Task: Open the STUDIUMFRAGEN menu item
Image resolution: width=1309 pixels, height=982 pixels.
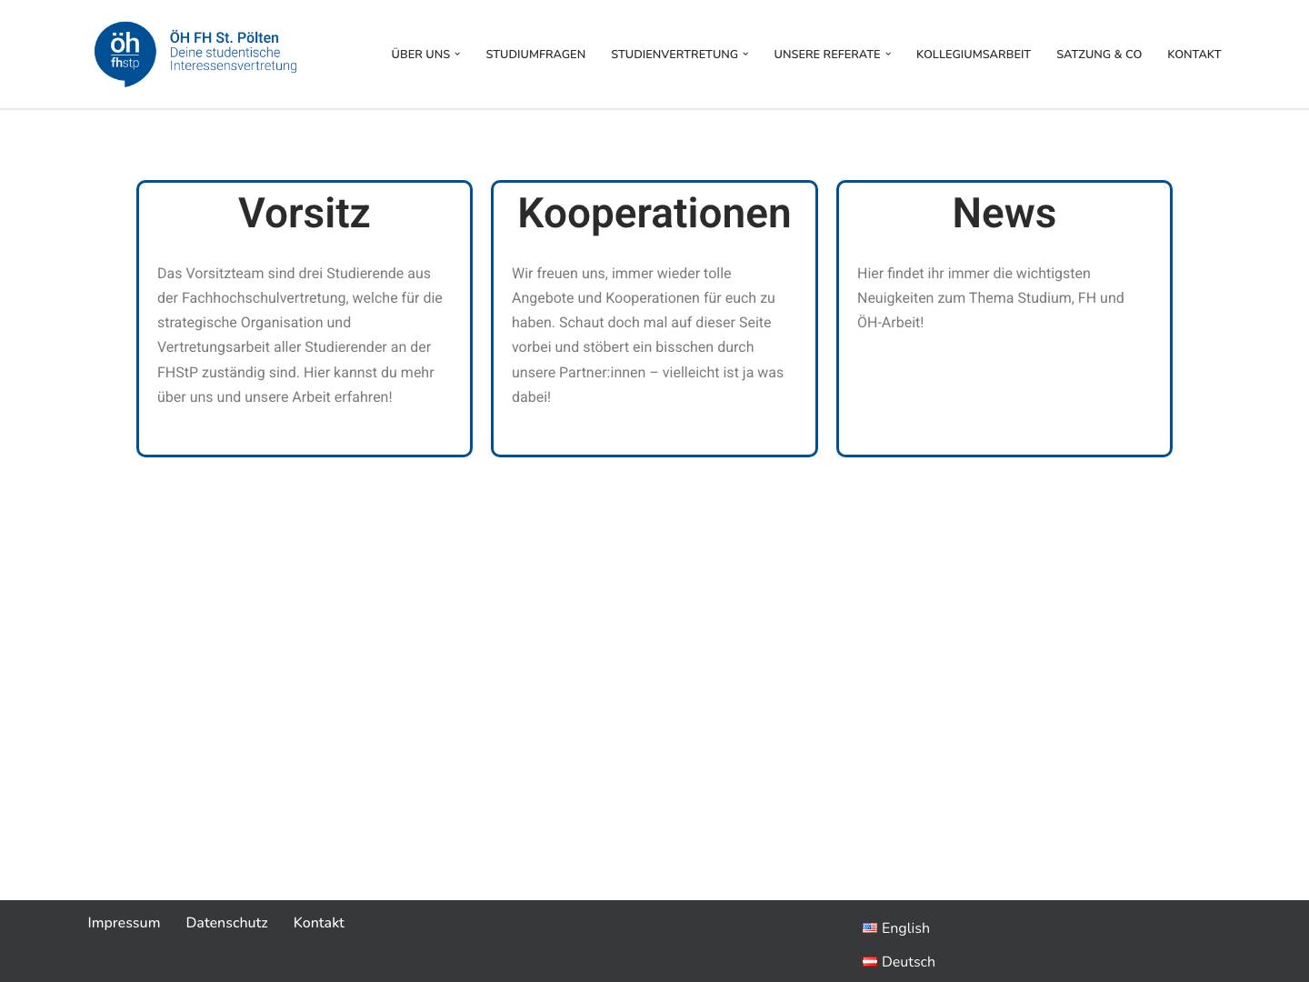Action: [x=535, y=54]
